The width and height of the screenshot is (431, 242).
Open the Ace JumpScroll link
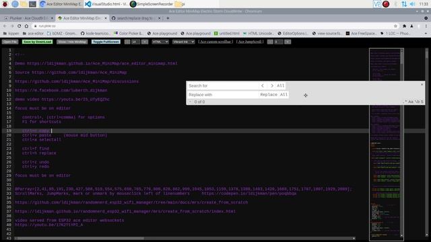(250, 42)
